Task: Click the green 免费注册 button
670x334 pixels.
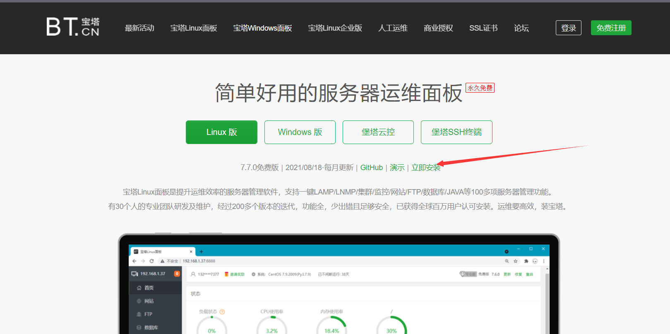Action: coord(611,28)
